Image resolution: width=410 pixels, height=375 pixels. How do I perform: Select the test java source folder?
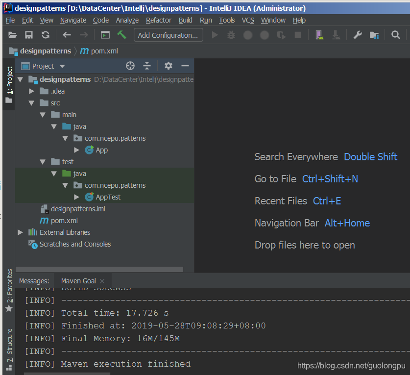tap(79, 174)
